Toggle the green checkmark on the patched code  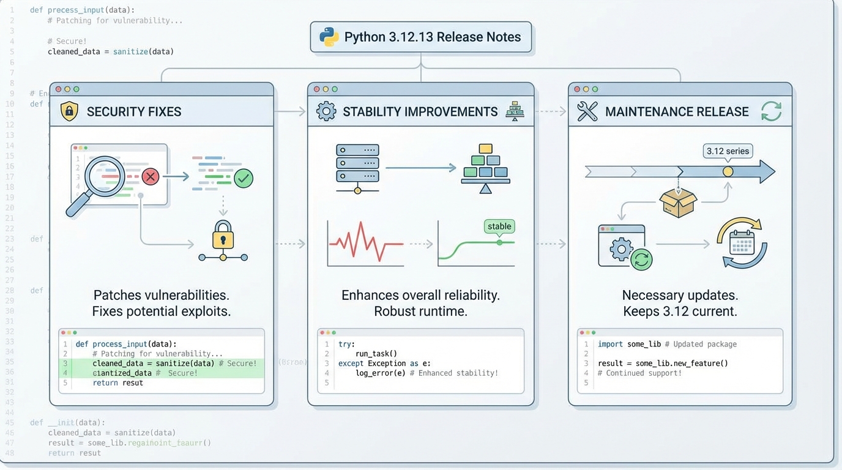pyautogui.click(x=244, y=179)
